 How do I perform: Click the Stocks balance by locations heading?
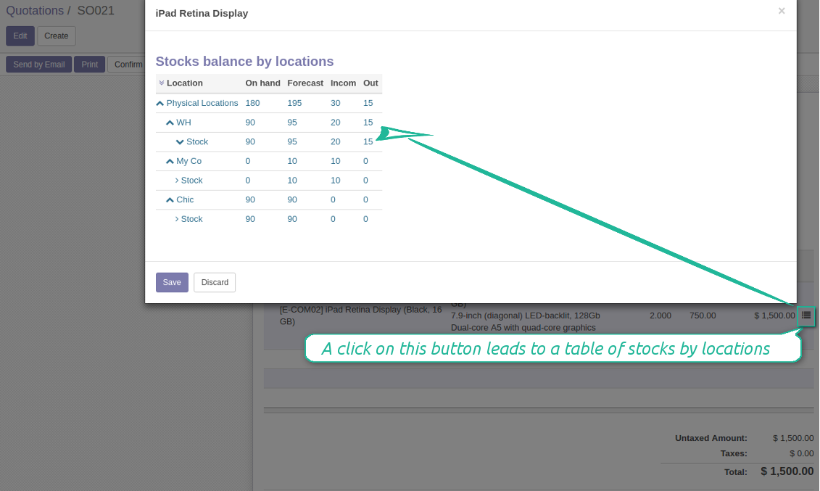tap(244, 61)
